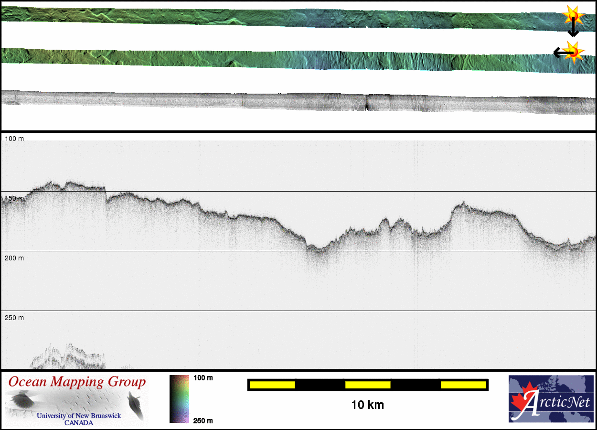Viewport: 597px width, 430px height.
Task: Select the 250 m color legend label
Action: click(x=203, y=420)
